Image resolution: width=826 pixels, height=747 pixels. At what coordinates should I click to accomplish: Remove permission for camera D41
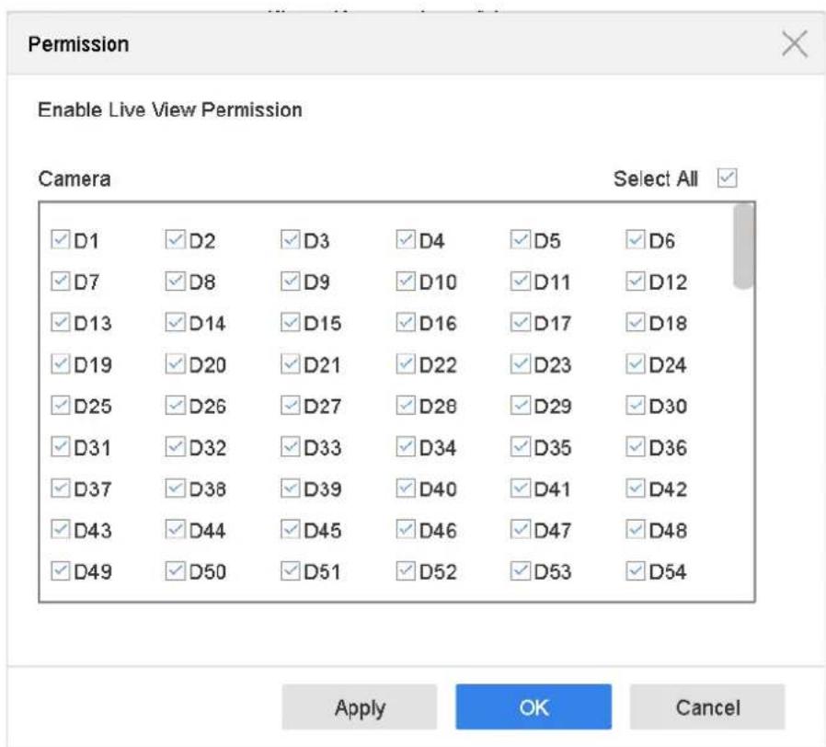point(521,488)
